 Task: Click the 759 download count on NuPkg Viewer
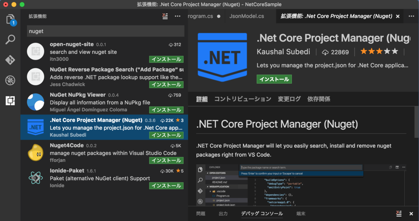coord(174,95)
